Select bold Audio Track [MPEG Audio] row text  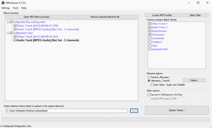[x=48, y=40]
